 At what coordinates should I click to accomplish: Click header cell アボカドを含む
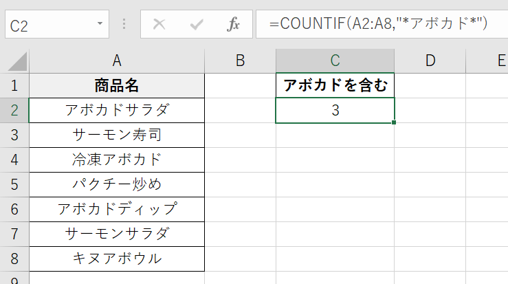335,86
